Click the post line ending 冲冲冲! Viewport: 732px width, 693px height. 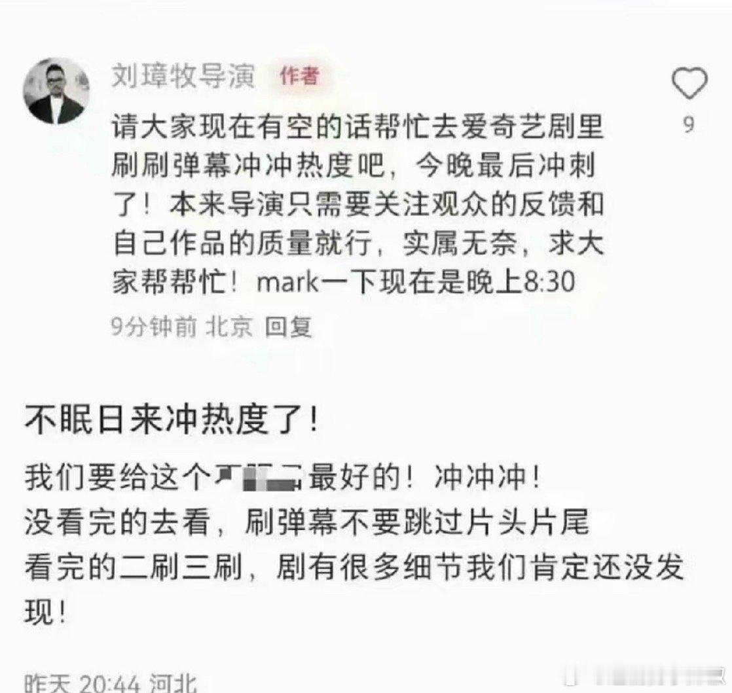(x=283, y=478)
